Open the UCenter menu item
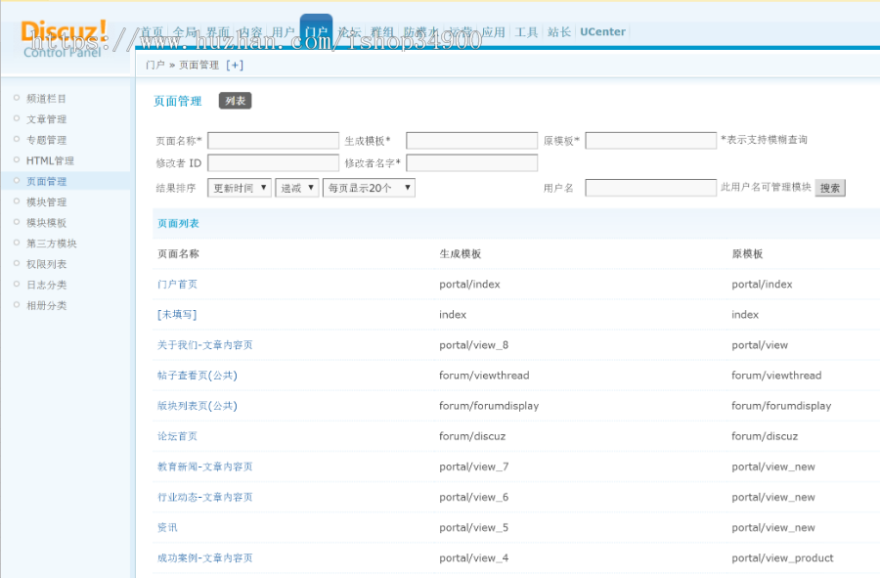Screen dimensions: 880x578 point(602,31)
